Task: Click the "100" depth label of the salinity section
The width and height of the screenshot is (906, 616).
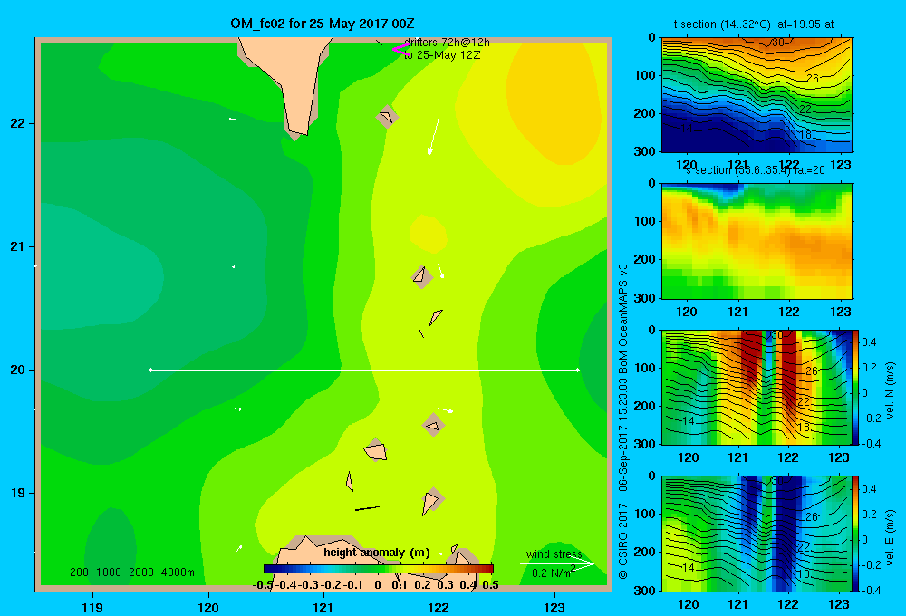Action: (646, 221)
